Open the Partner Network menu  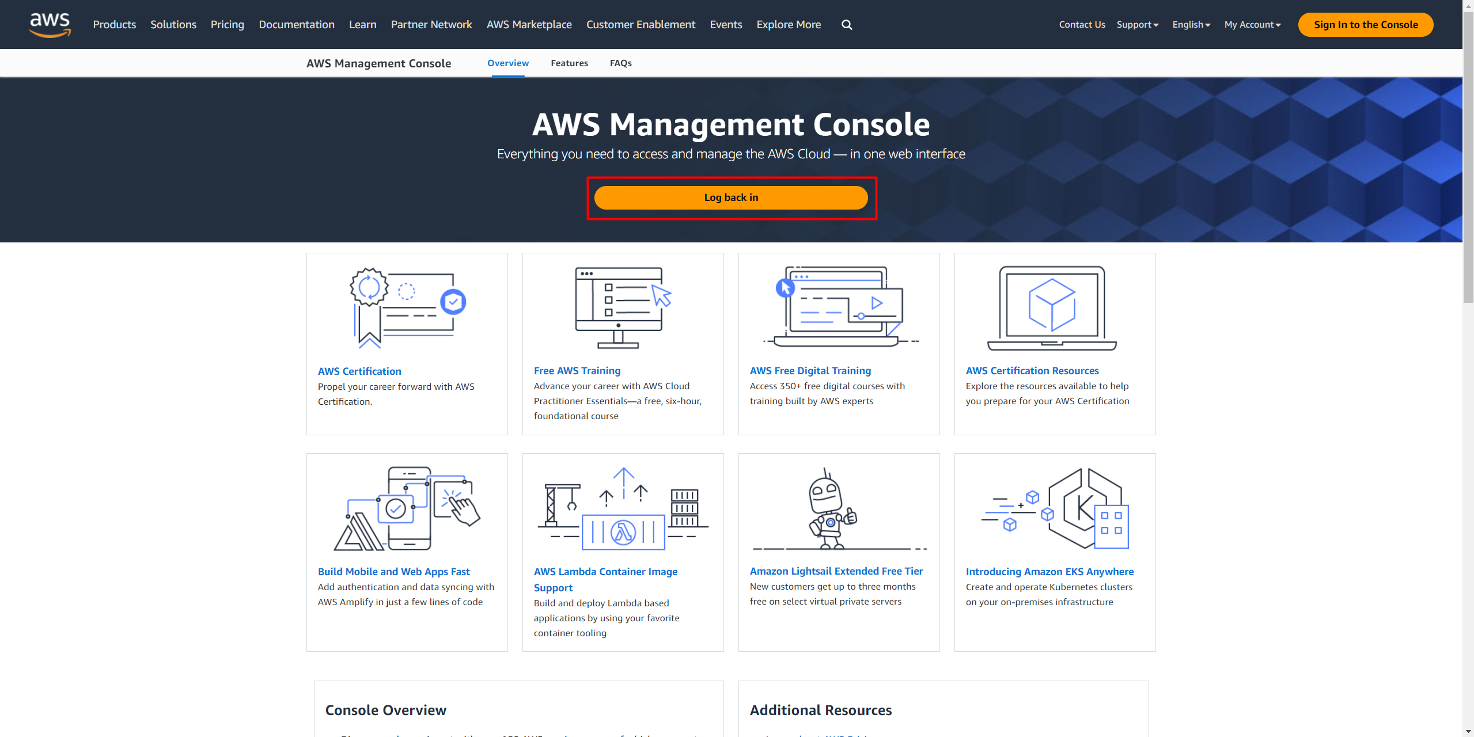(x=431, y=25)
